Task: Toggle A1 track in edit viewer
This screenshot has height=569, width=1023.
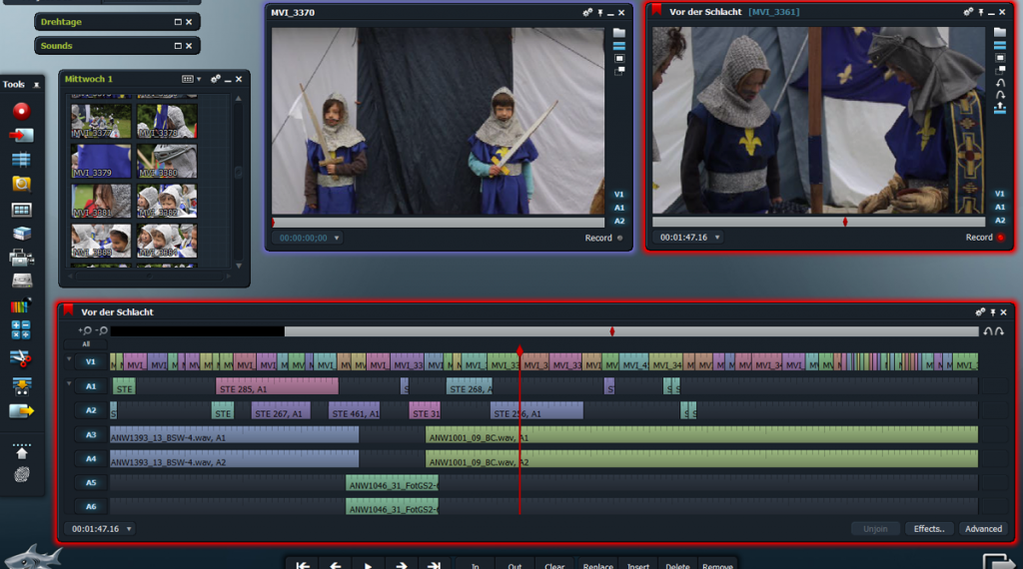Action: click(x=1000, y=208)
